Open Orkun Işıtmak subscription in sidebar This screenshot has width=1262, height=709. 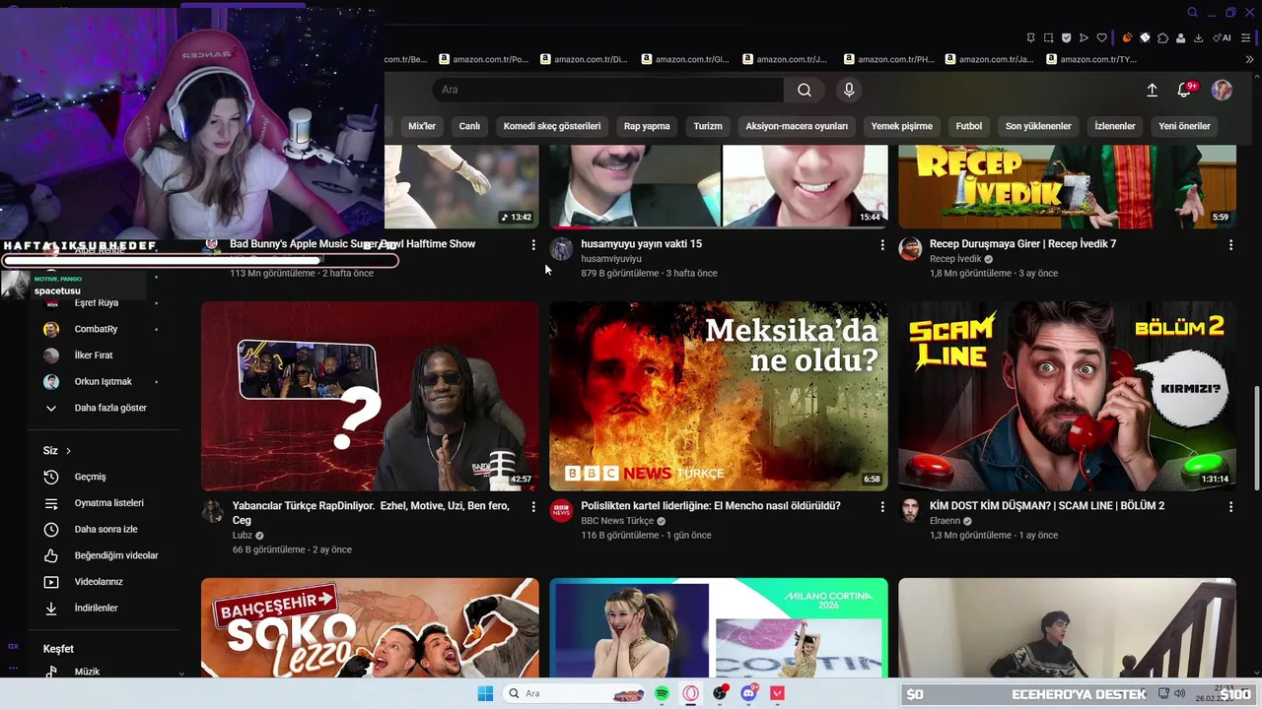click(x=105, y=381)
